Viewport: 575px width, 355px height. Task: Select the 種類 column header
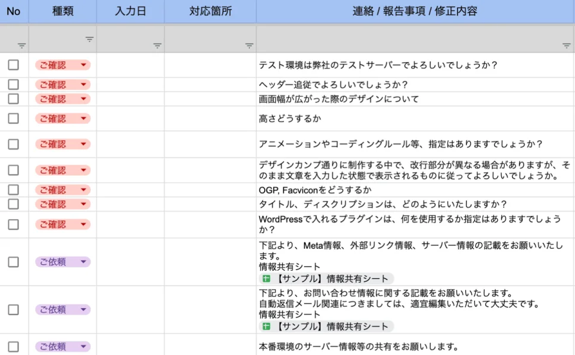tap(63, 11)
